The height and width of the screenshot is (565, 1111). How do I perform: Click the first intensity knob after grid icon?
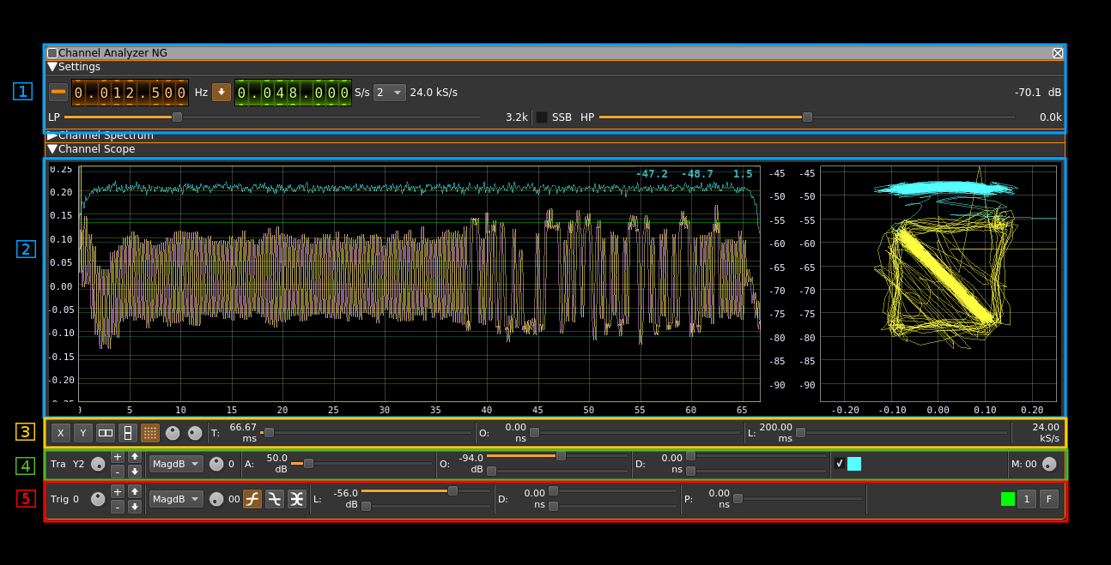[173, 433]
